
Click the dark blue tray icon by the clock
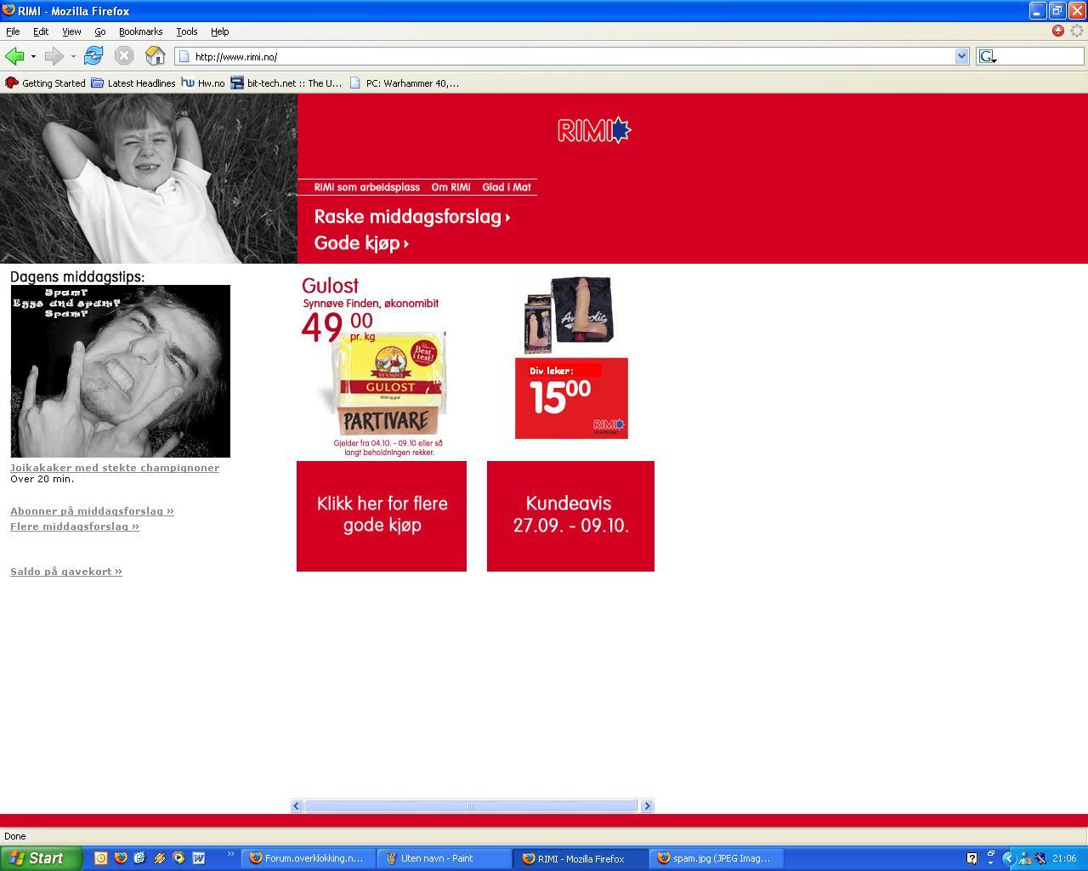[1040, 858]
